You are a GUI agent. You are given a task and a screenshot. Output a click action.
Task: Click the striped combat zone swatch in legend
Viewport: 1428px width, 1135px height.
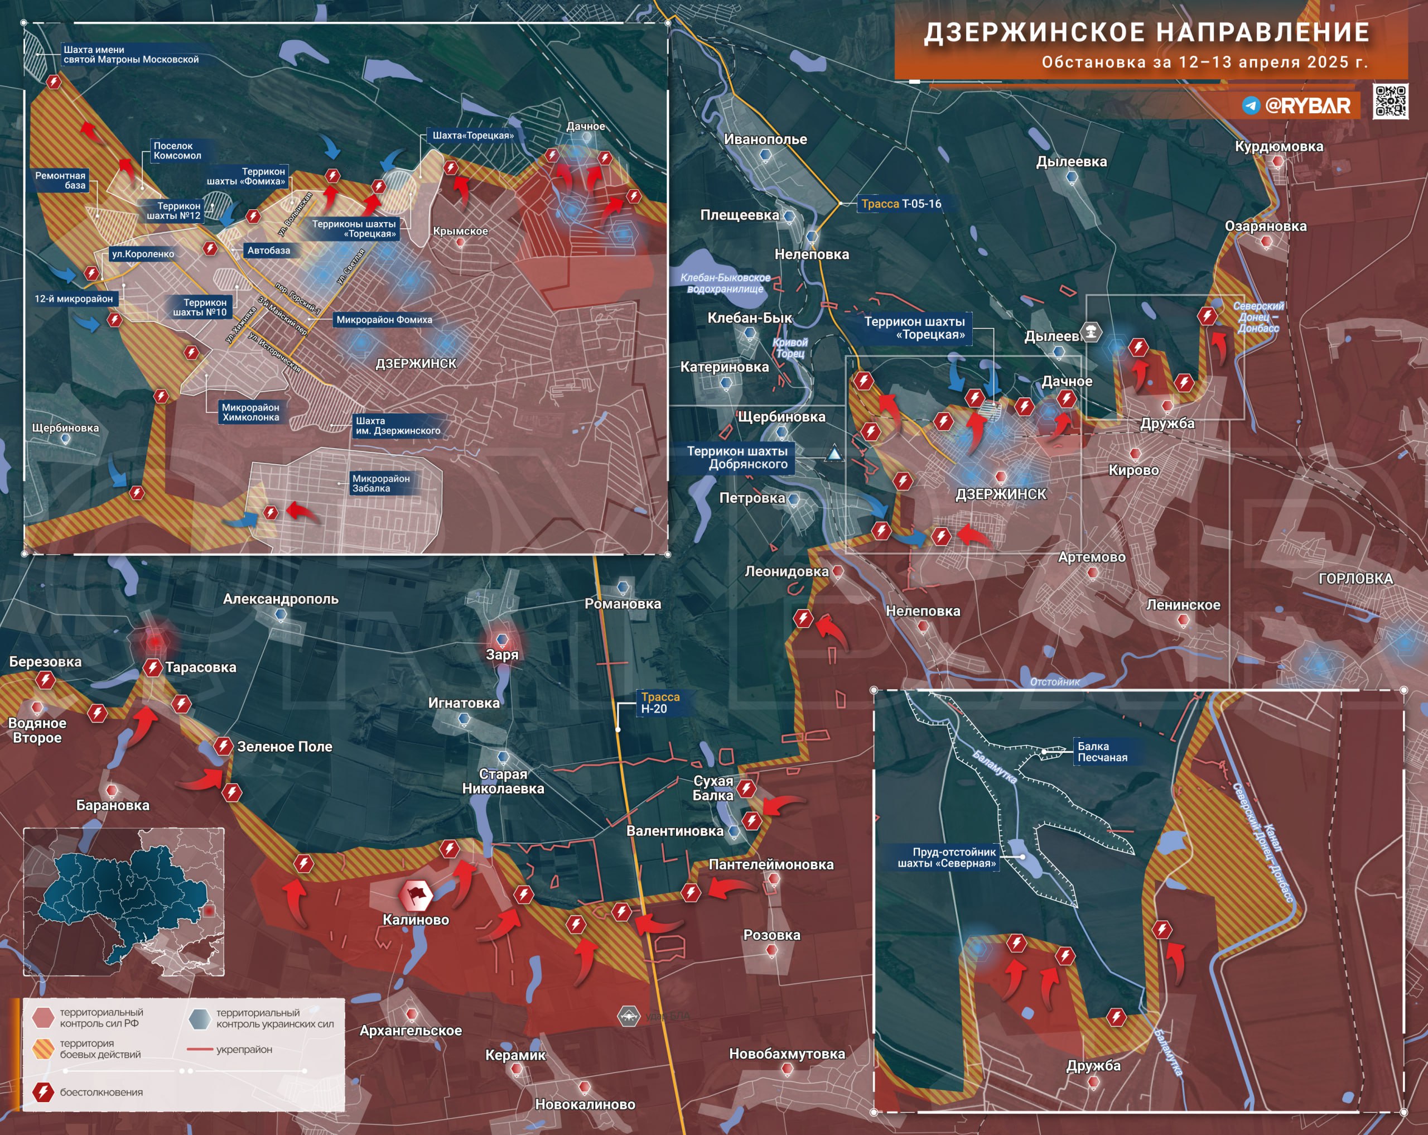click(43, 1048)
